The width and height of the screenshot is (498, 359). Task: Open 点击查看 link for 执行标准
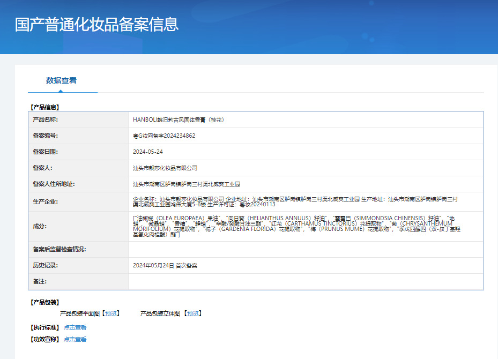pyautogui.click(x=75, y=327)
